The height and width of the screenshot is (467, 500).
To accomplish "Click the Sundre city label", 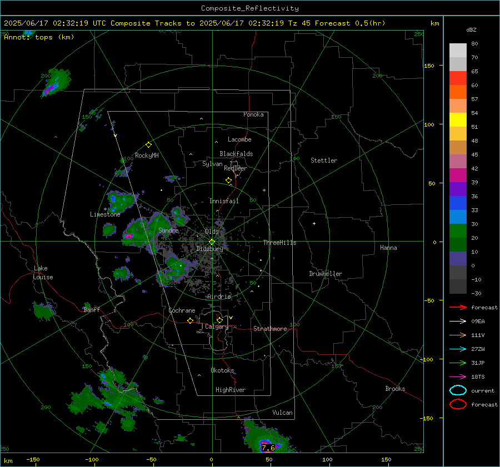I will [168, 230].
